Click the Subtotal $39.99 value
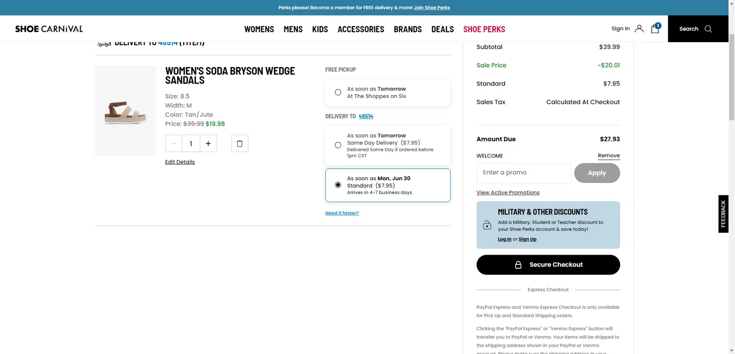This screenshot has width=735, height=354. click(610, 47)
